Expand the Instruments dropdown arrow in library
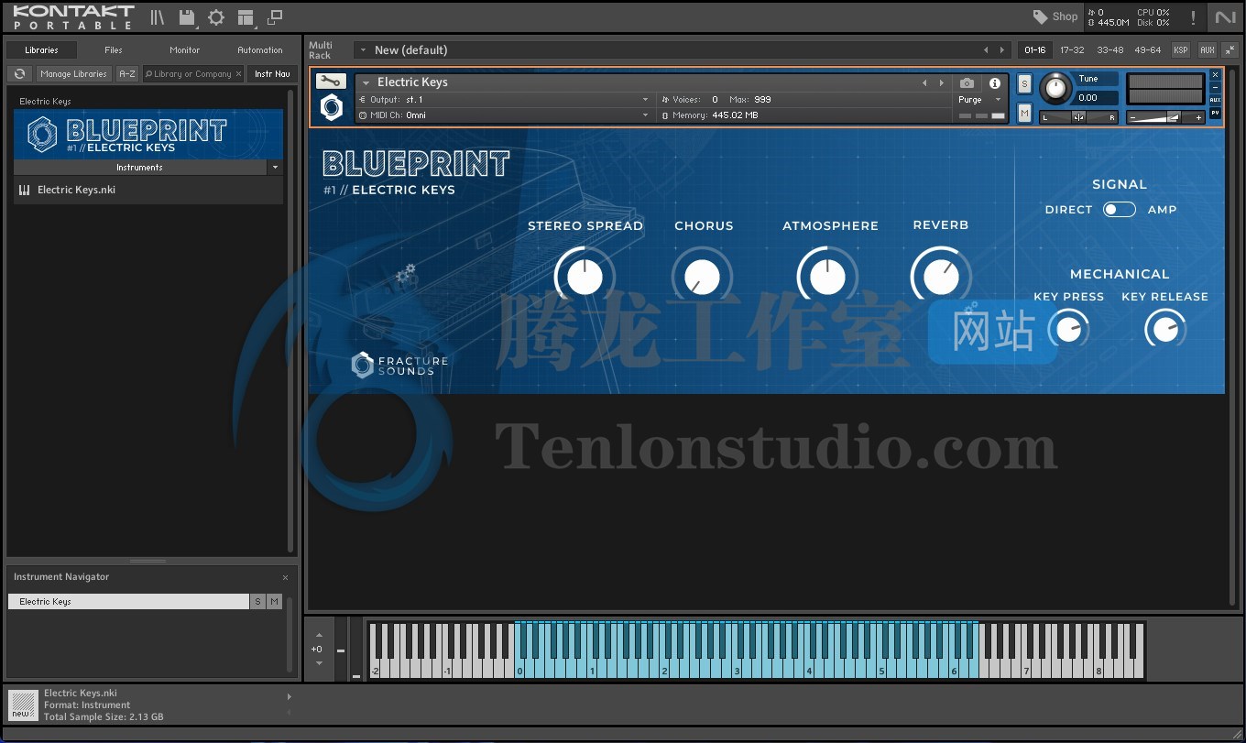Image resolution: width=1246 pixels, height=743 pixels. [275, 168]
